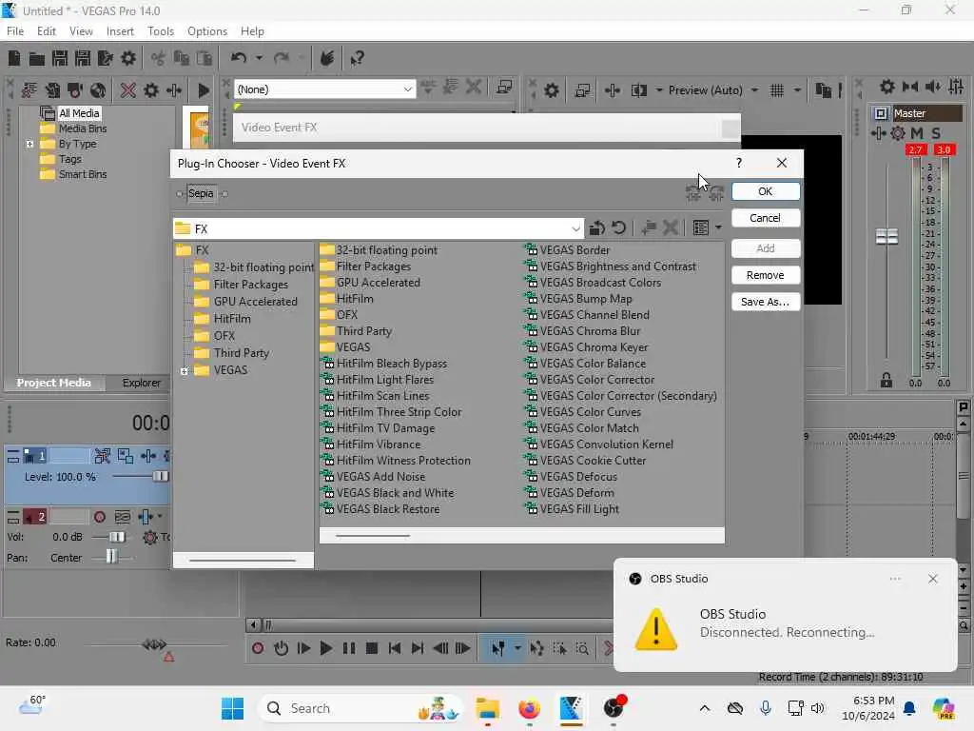Click Cancel in the Plug-In Chooser
This screenshot has height=731, width=974.
tap(766, 218)
